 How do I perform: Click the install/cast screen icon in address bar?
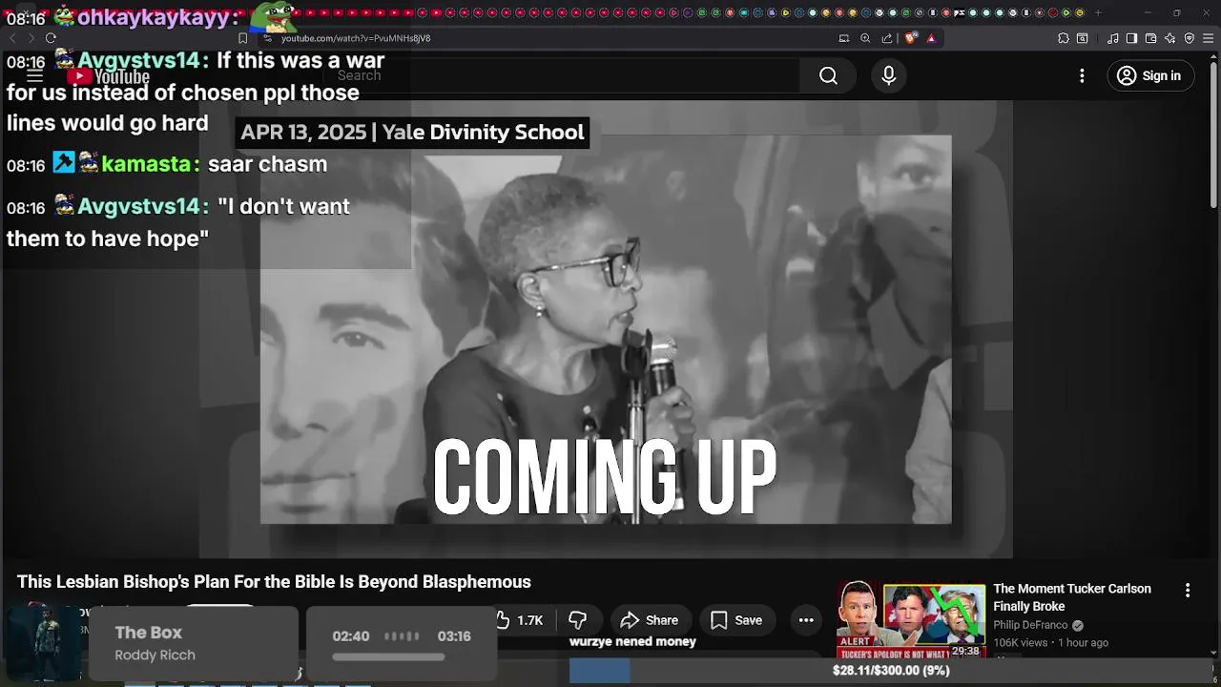point(843,38)
